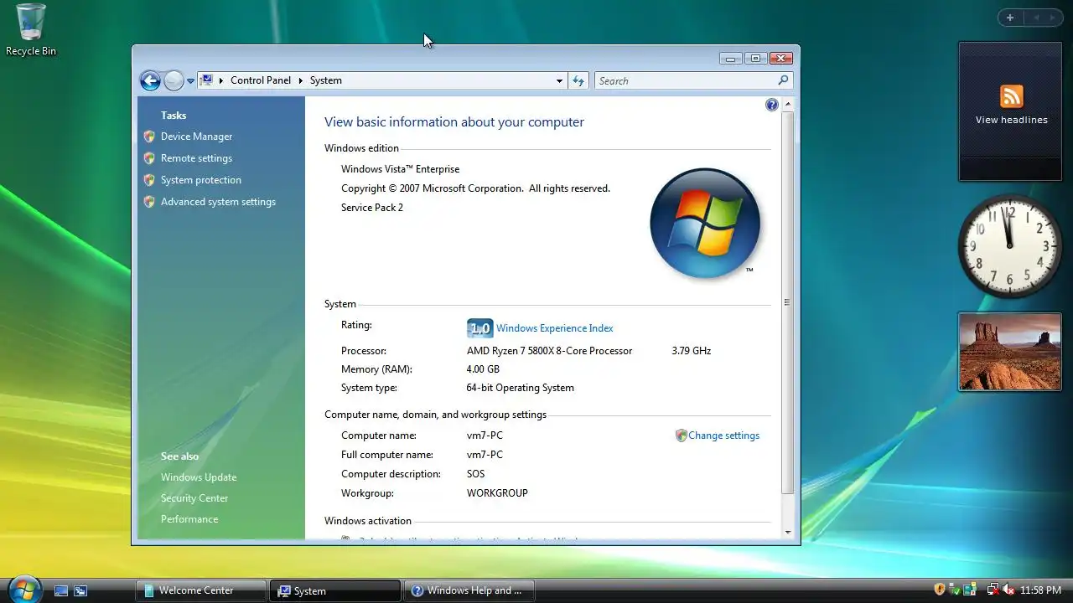Click the Windows Vista logo orb image
Image resolution: width=1073 pixels, height=603 pixels.
click(705, 224)
